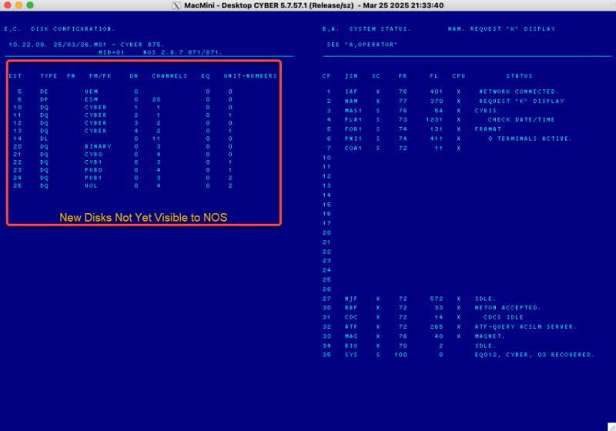Click the '10.22.09. 25/03/26.M01 - CYBER 875.' line
Viewport: 616px width, 431px height.
click(x=86, y=45)
